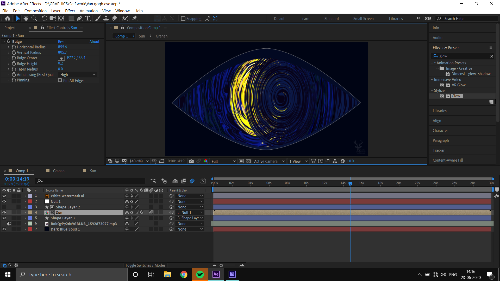Hide the Shape Layer 3 layer

click(4, 218)
